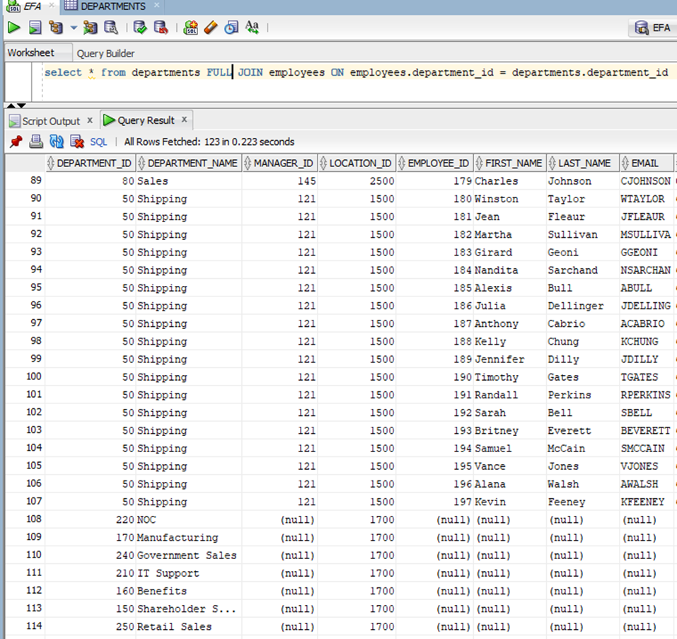Close the EFA tab

pos(52,5)
